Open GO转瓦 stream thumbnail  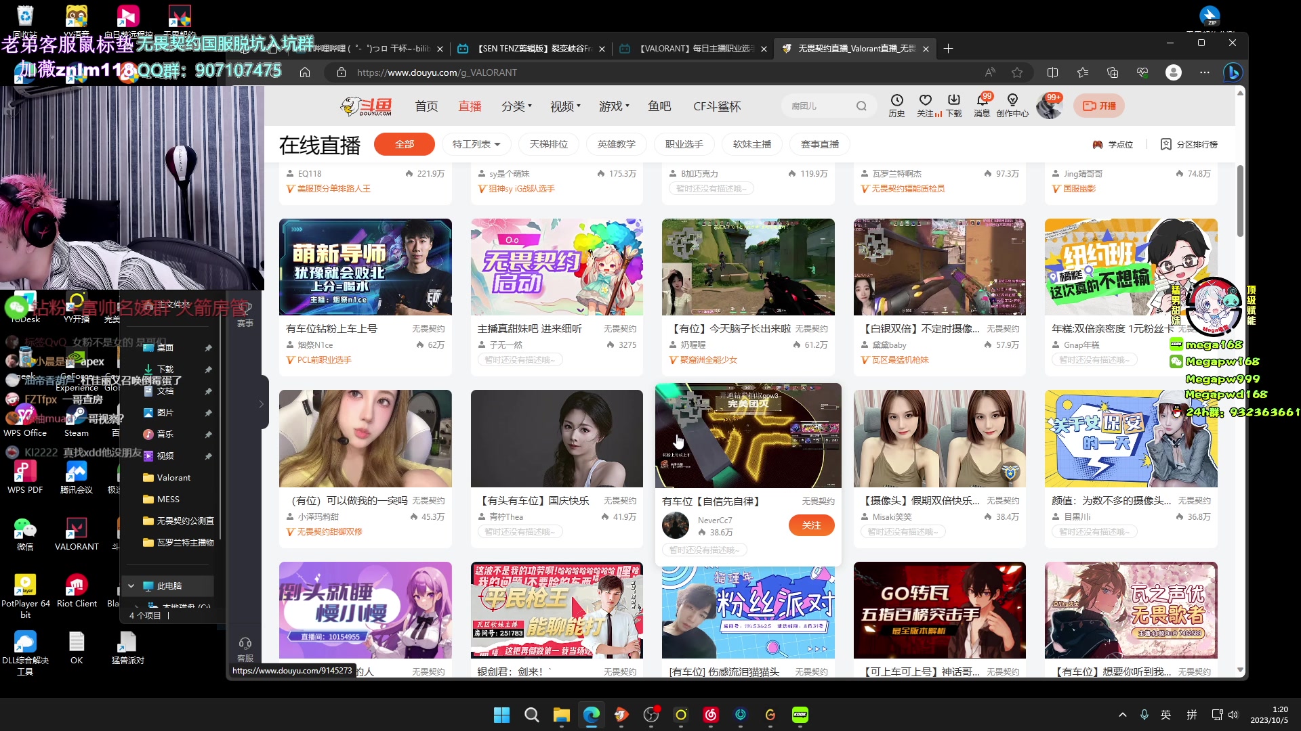click(x=940, y=610)
